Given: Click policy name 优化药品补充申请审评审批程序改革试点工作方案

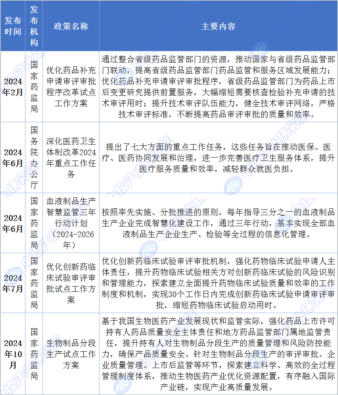Looking at the screenshot, I should coord(71,87).
